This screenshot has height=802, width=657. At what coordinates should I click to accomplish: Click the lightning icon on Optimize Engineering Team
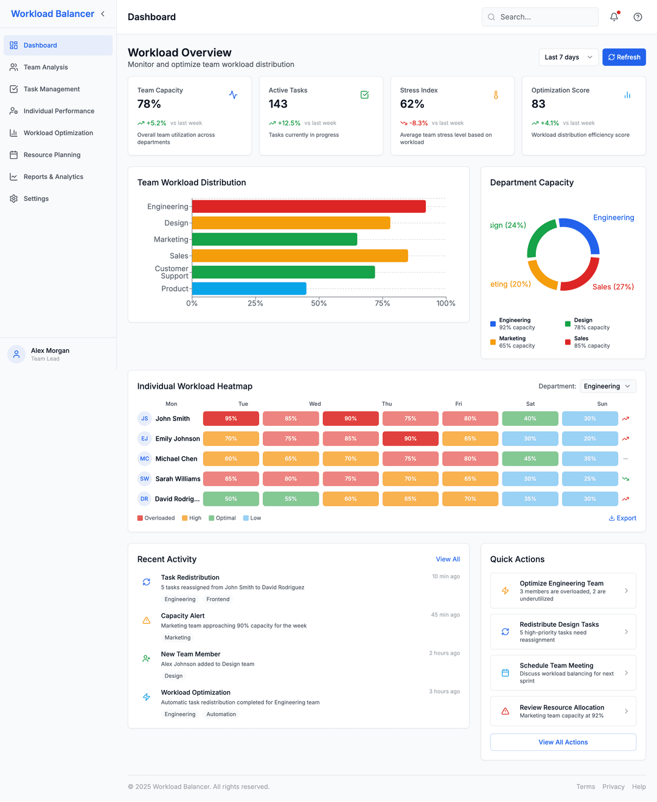(505, 590)
